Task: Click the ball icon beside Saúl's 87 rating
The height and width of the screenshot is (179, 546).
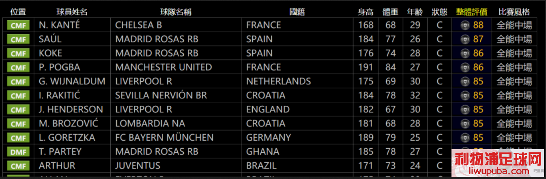Action: point(465,40)
